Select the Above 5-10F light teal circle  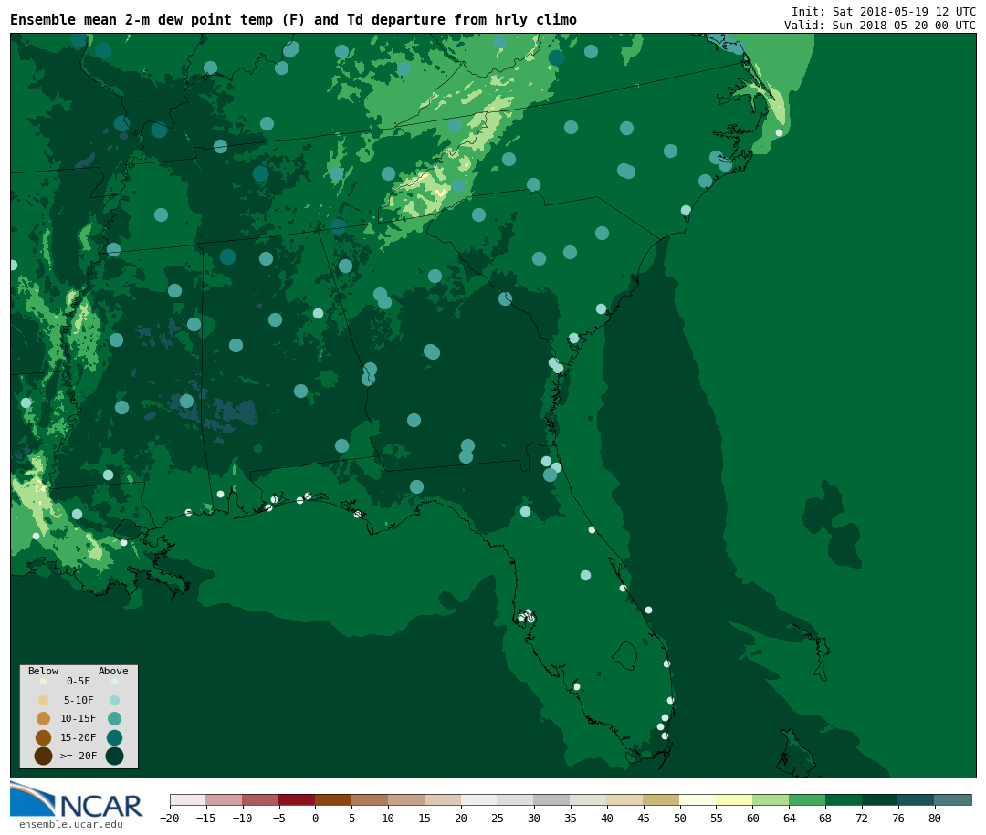coord(114,700)
